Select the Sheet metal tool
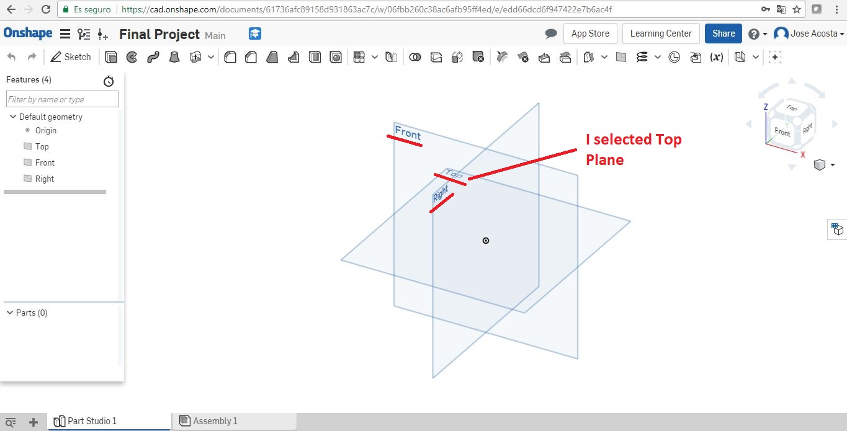The image size is (847, 431). coord(740,57)
